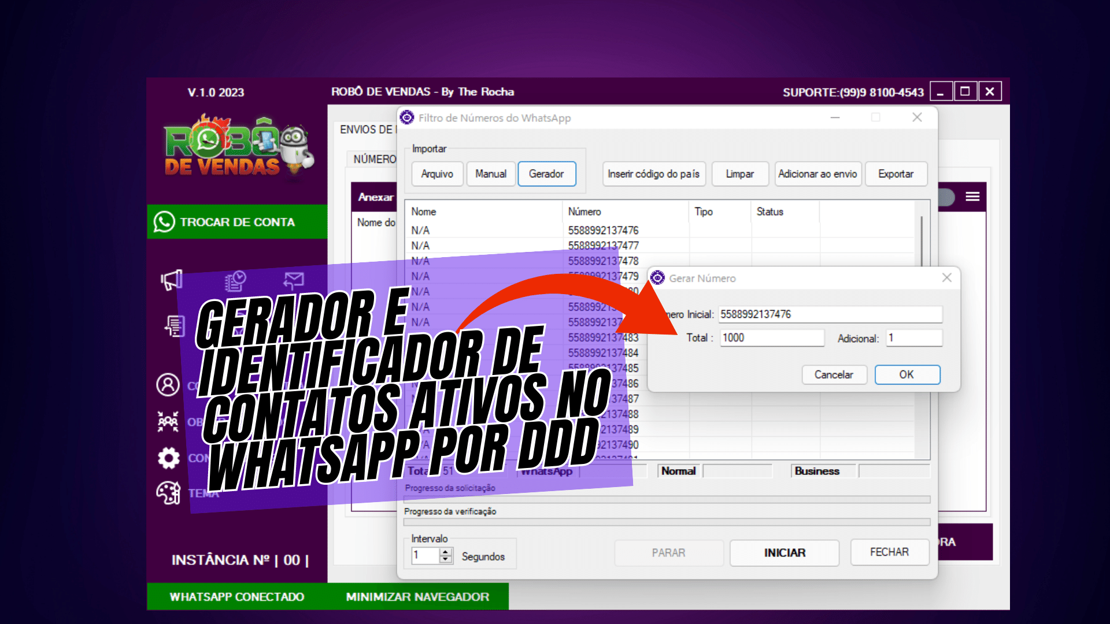The image size is (1110, 624).
Task: Click the Business count field
Action: point(894,471)
